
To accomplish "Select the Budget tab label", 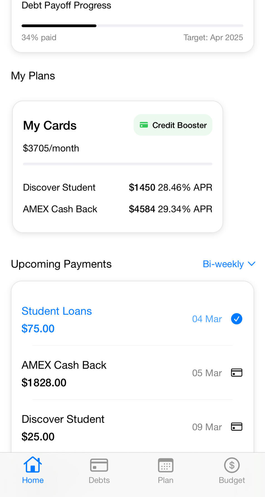I will 232,480.
